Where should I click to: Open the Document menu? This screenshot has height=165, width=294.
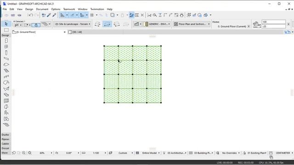click(x=42, y=9)
